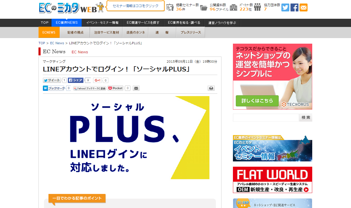Click the 協力団体数 7 counter
Viewport: 351px width, 208px height.
coord(272,7)
